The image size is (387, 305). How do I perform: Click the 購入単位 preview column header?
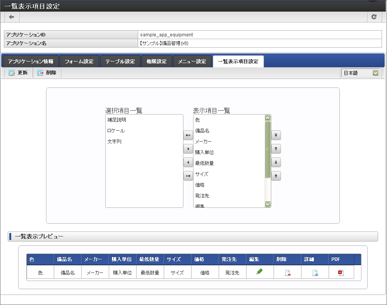pos(123,259)
